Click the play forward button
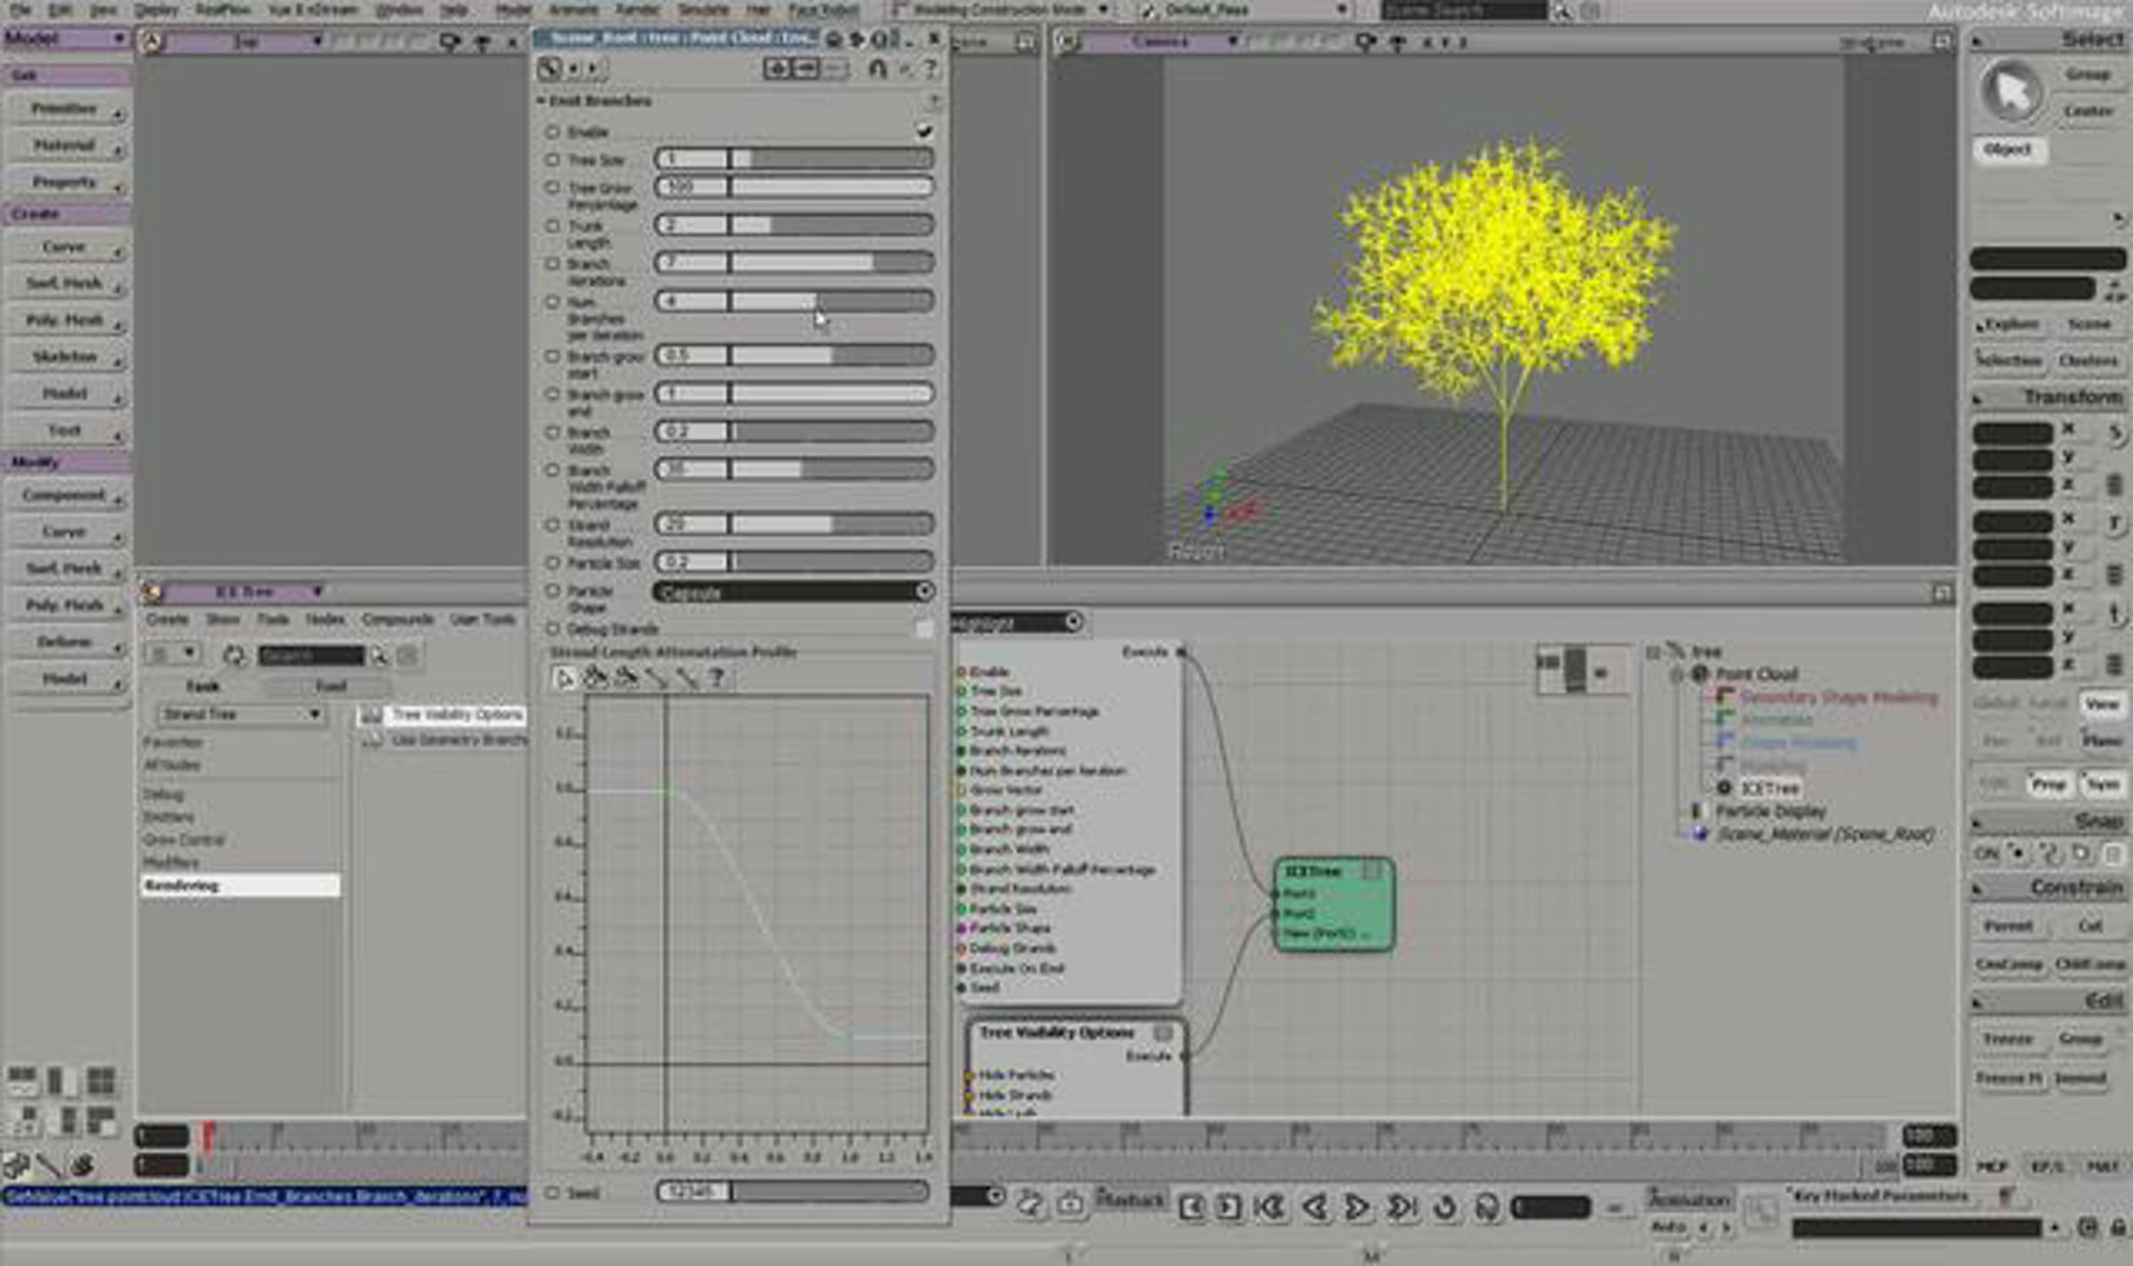Screen dimensions: 2133x1266 point(1356,1206)
